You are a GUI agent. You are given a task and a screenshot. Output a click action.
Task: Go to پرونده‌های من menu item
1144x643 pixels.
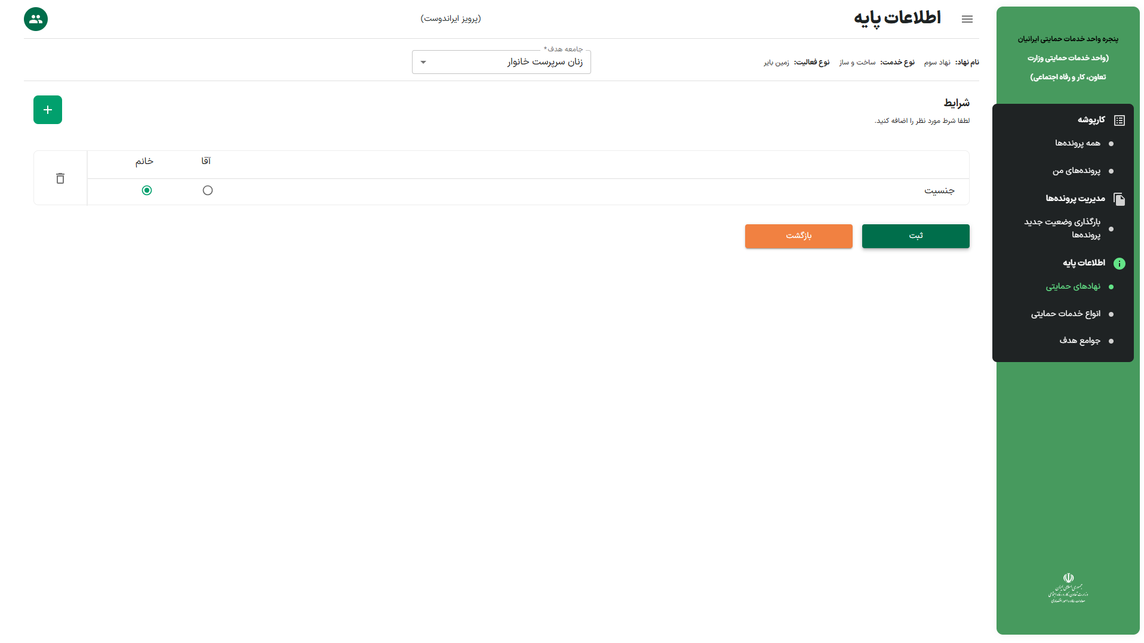coord(1076,171)
